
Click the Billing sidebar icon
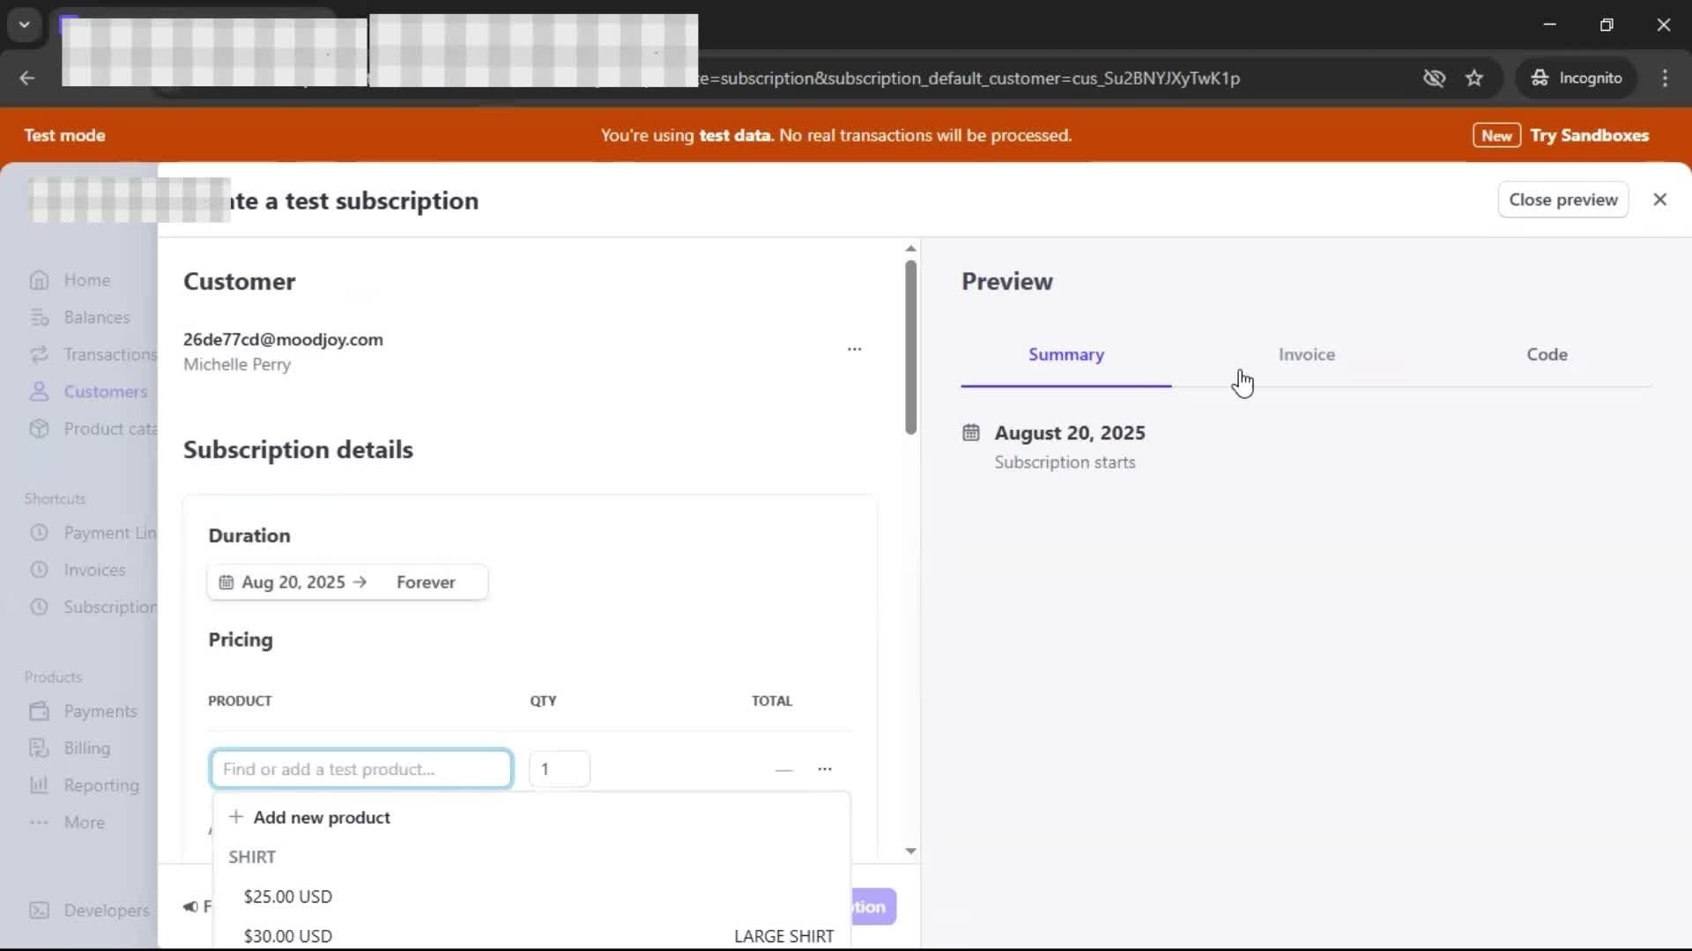click(x=39, y=748)
